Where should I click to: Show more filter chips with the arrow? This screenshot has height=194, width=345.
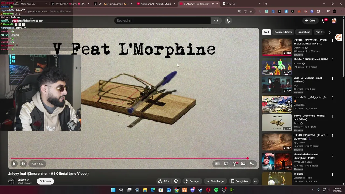pyautogui.click(x=330, y=32)
